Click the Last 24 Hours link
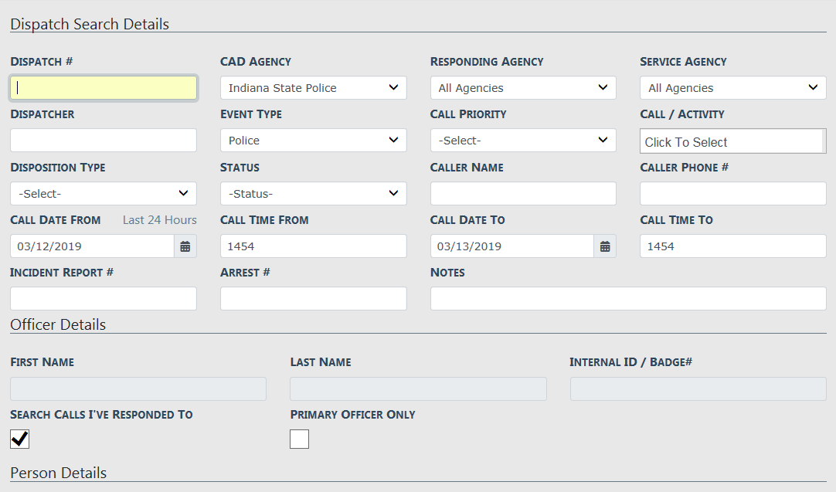This screenshot has height=492, width=836. tap(160, 220)
